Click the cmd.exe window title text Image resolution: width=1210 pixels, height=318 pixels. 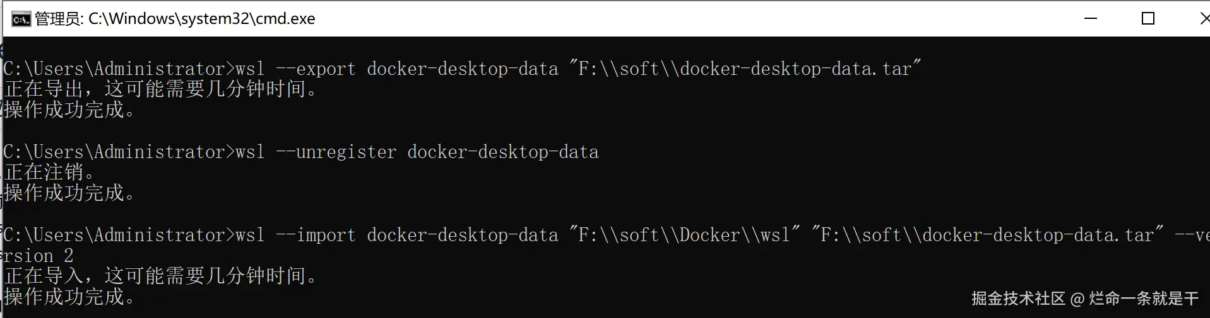click(175, 19)
